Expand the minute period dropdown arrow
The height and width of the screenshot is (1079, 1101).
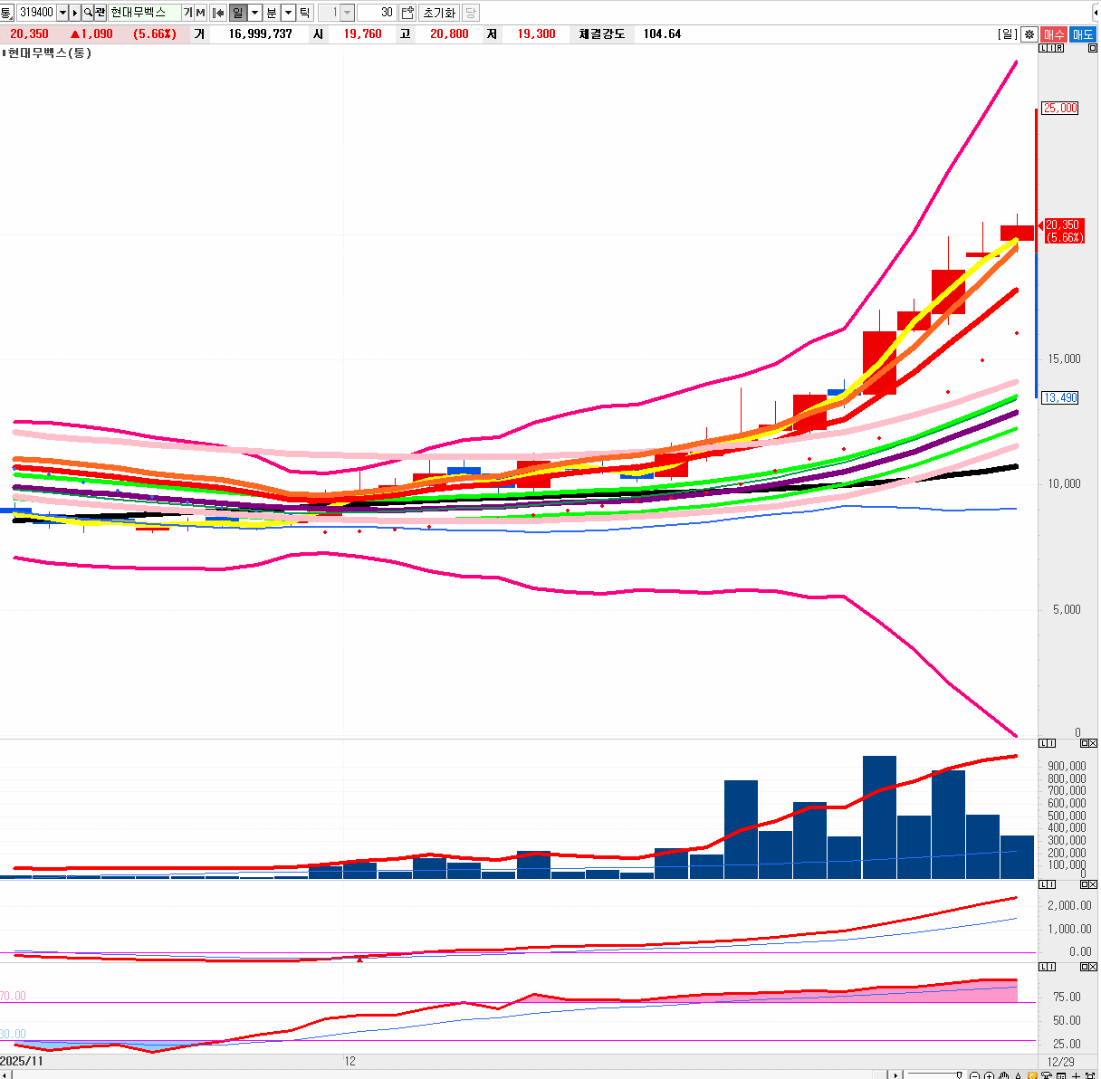pos(288,13)
